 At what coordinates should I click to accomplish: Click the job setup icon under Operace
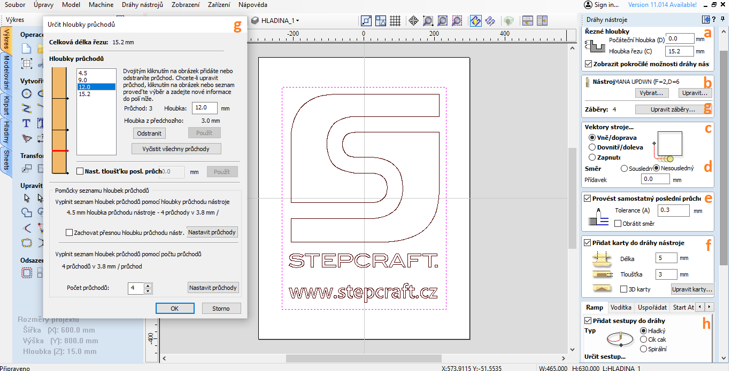pos(27,64)
